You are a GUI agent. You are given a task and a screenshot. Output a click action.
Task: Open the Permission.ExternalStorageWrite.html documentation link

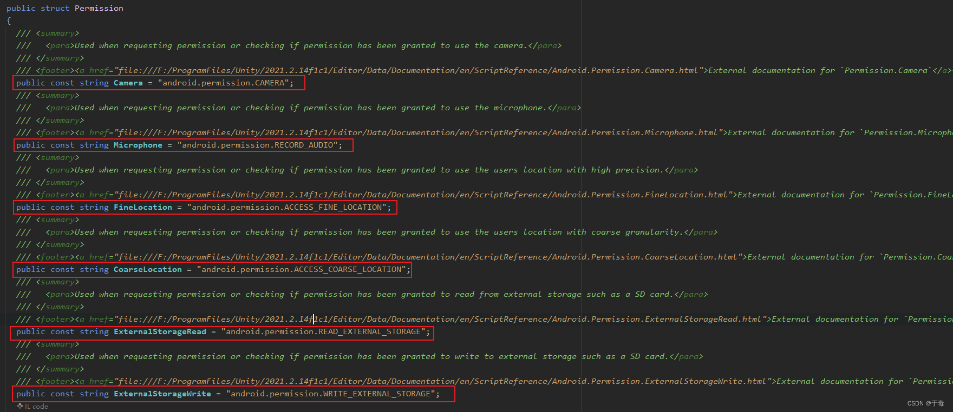point(442,381)
